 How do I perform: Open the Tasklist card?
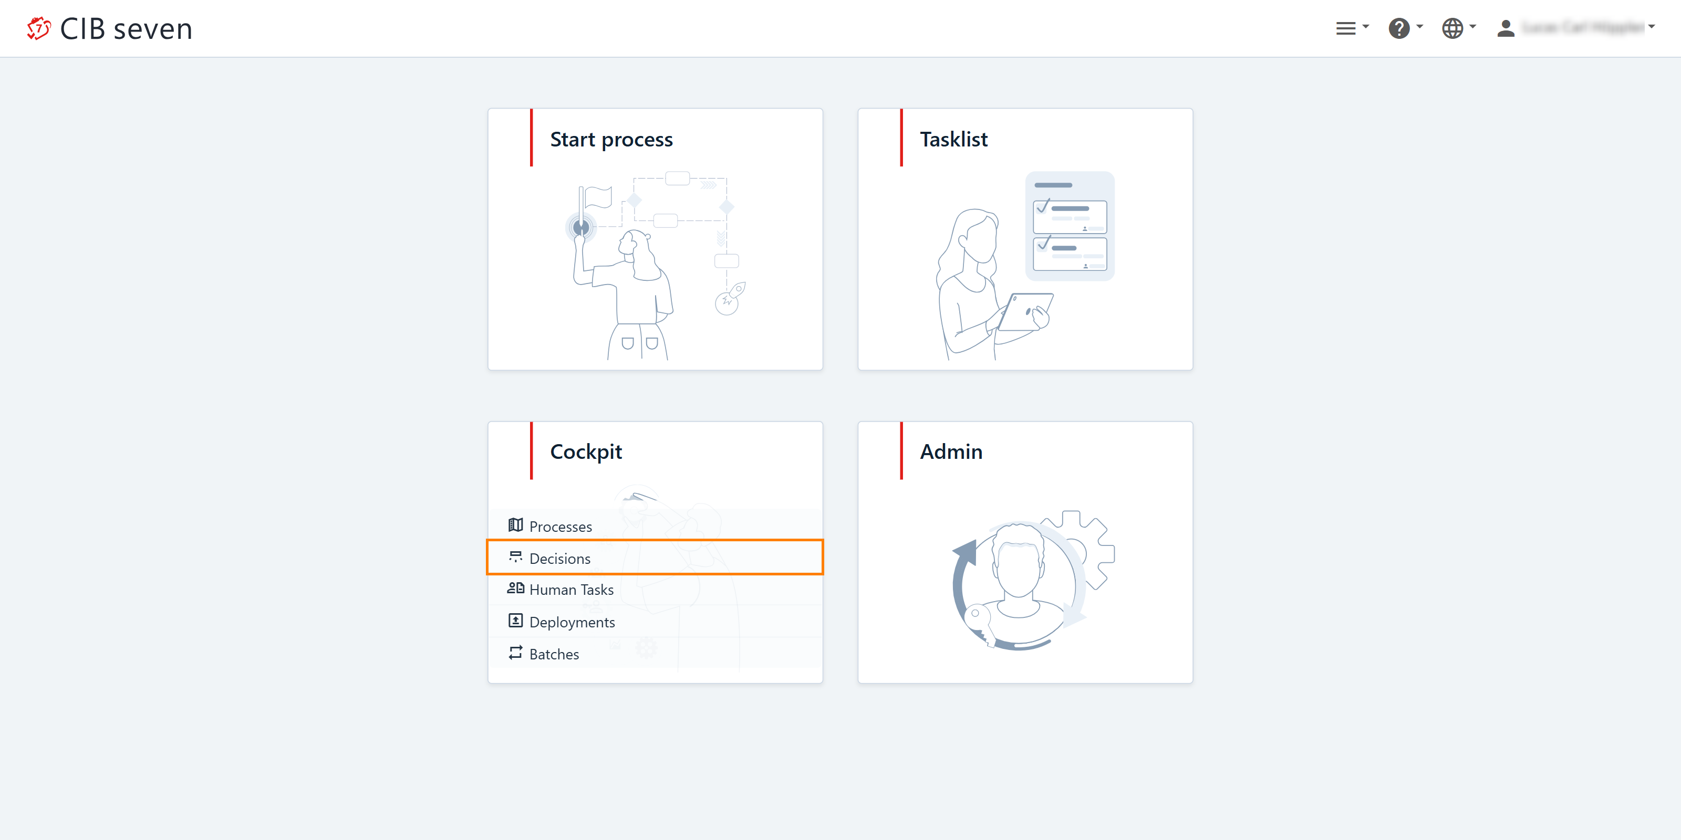pyautogui.click(x=1024, y=239)
